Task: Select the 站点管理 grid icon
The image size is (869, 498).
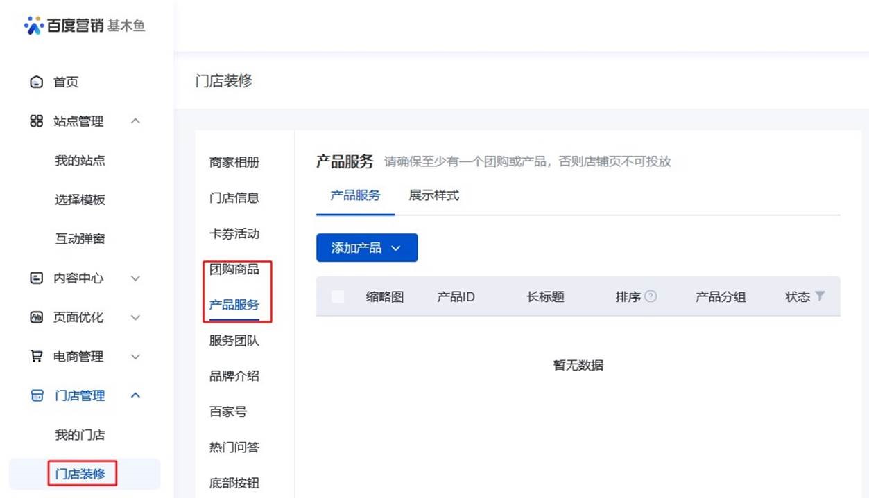Action: [36, 121]
